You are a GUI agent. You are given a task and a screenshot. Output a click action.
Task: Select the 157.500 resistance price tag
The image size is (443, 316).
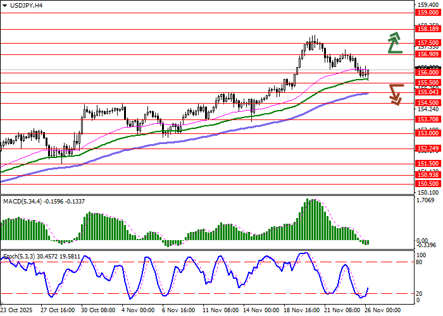428,43
